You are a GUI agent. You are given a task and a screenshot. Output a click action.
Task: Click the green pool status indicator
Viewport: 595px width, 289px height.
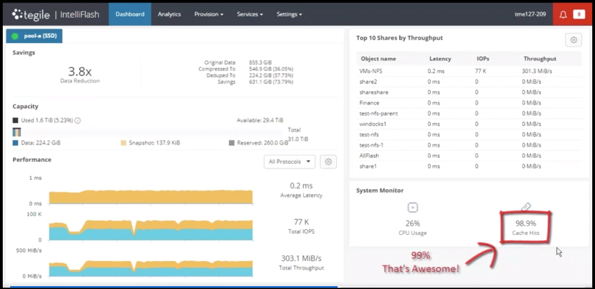click(15, 36)
